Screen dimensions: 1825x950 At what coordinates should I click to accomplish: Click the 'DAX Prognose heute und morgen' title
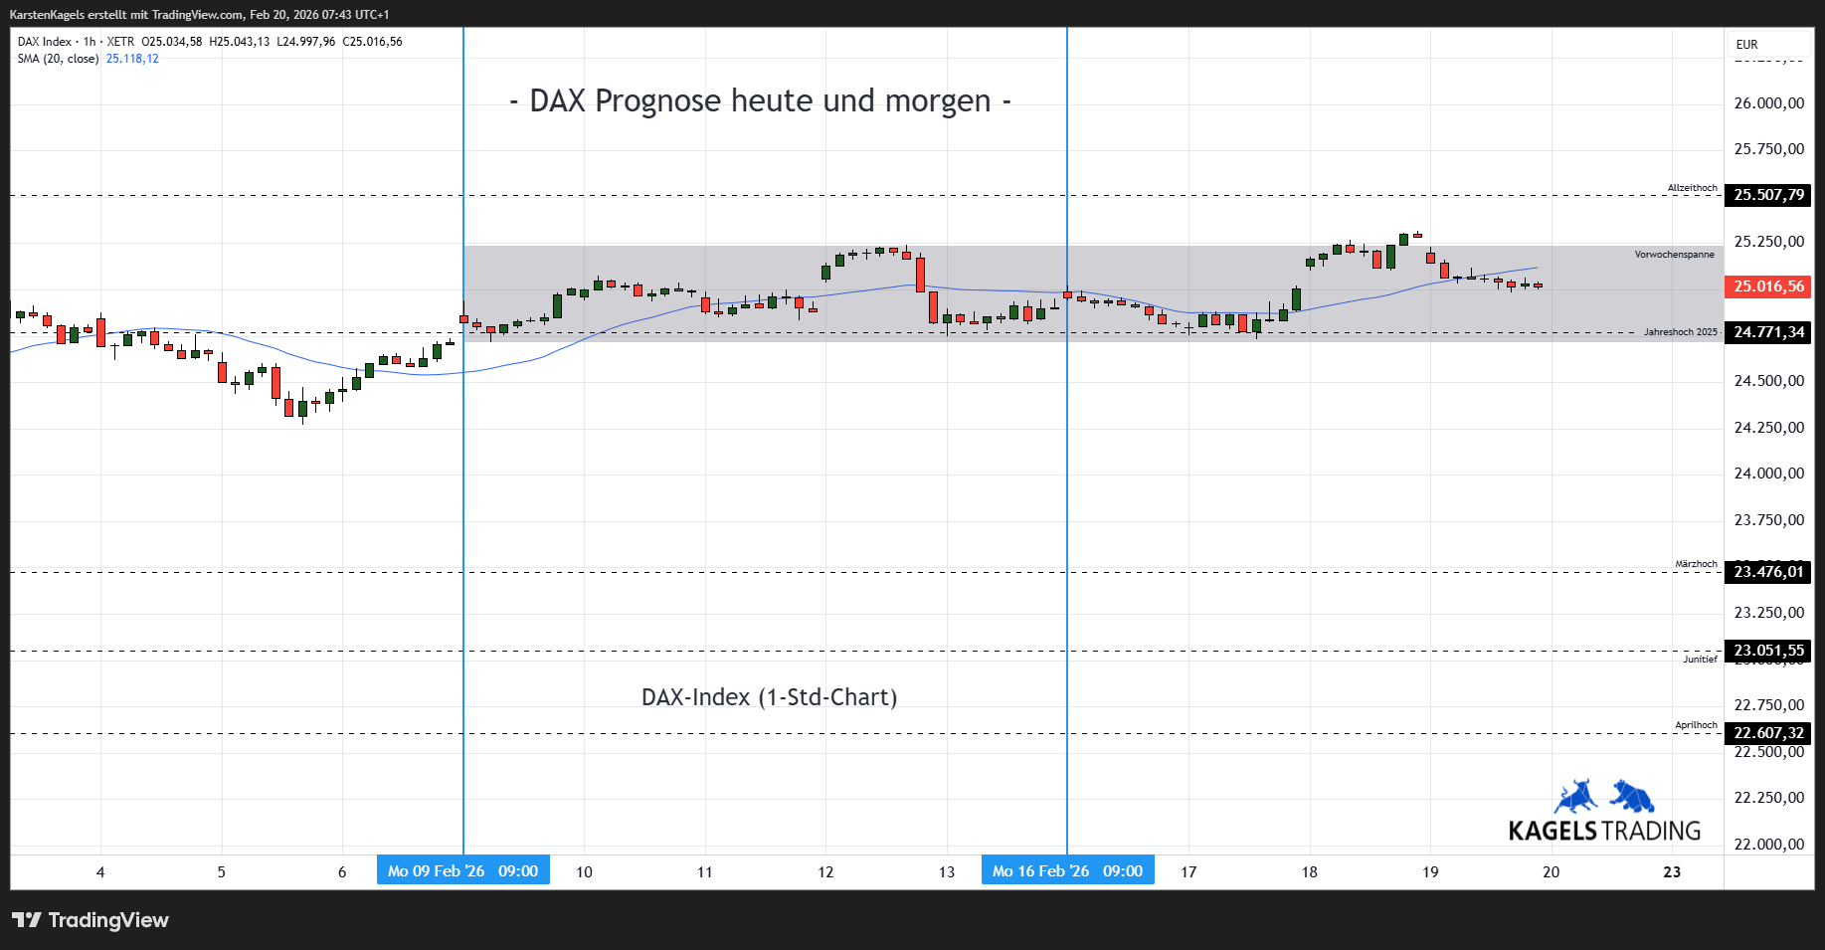760,101
